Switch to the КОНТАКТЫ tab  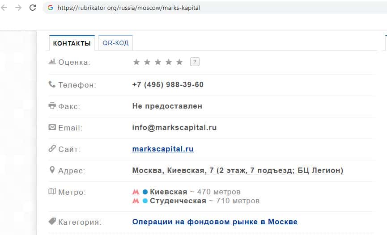tap(72, 43)
